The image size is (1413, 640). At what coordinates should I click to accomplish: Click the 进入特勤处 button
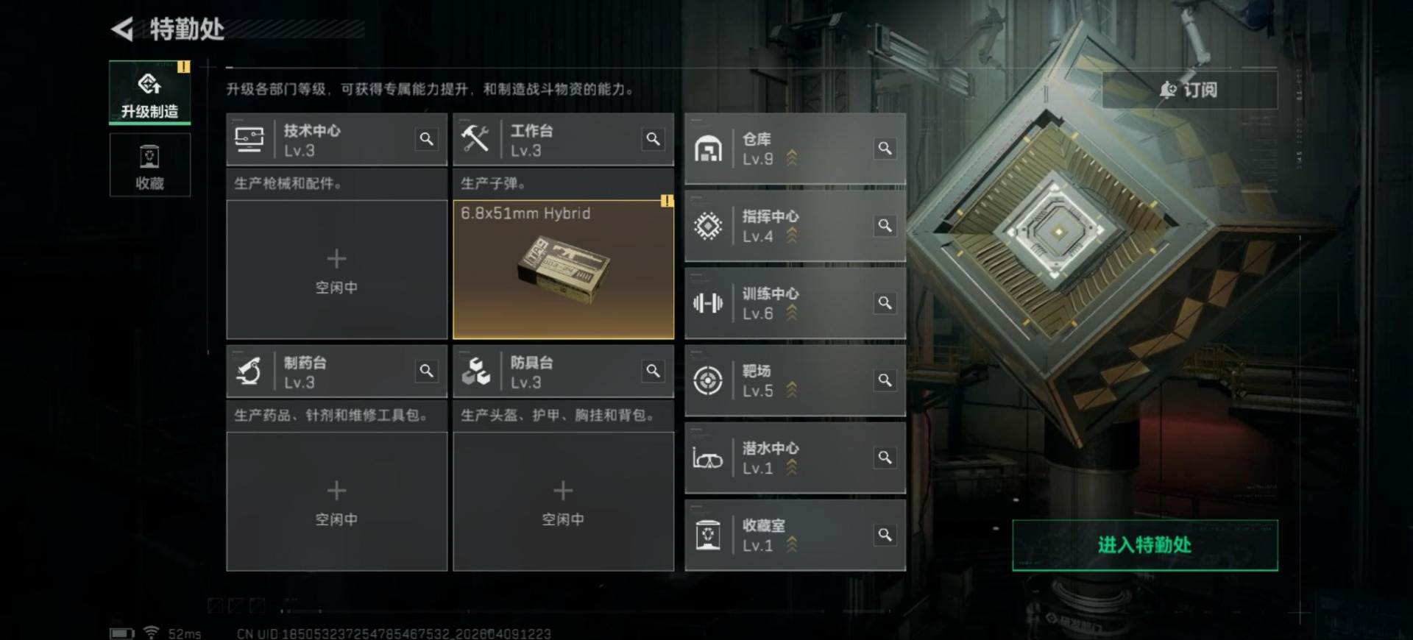[1145, 545]
